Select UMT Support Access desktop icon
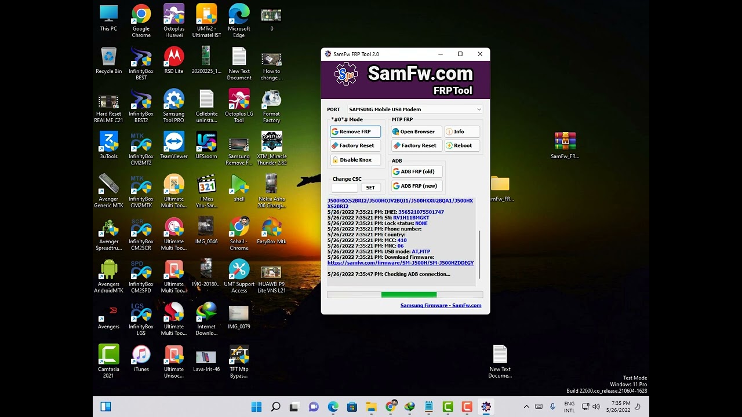 (239, 277)
